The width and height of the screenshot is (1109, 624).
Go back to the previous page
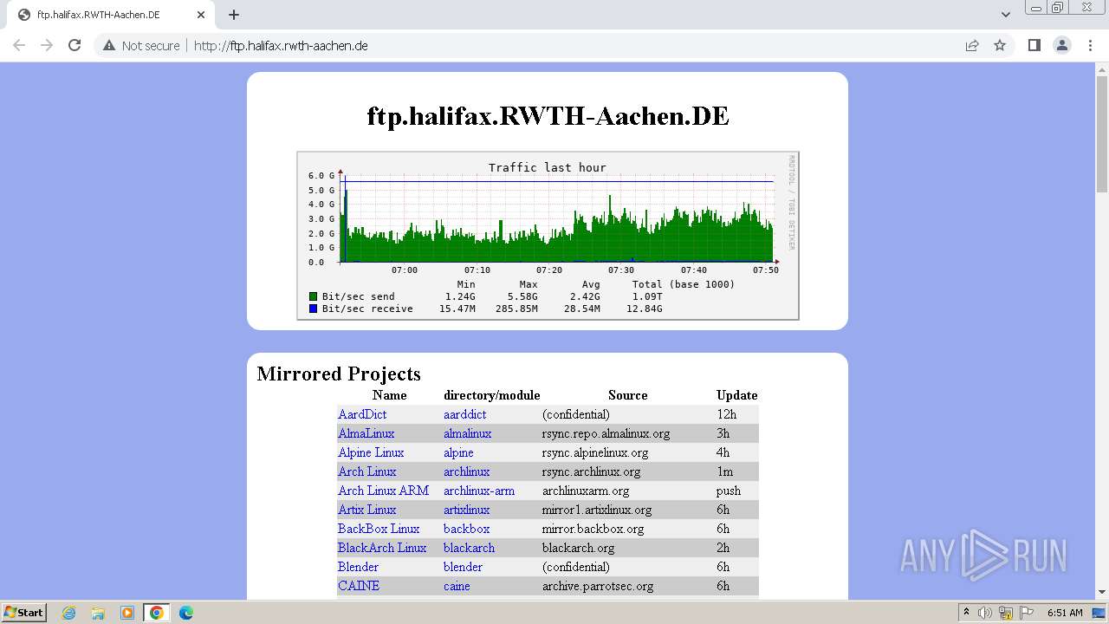(x=19, y=45)
